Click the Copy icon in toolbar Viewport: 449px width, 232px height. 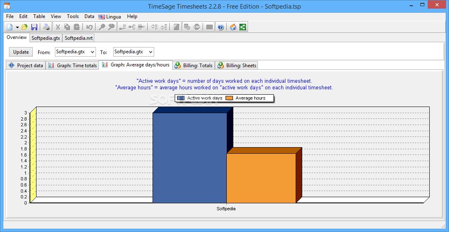coord(67,27)
